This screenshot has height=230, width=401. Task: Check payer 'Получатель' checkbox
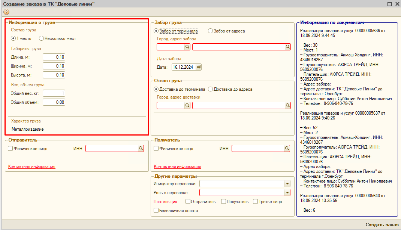[x=223, y=202]
